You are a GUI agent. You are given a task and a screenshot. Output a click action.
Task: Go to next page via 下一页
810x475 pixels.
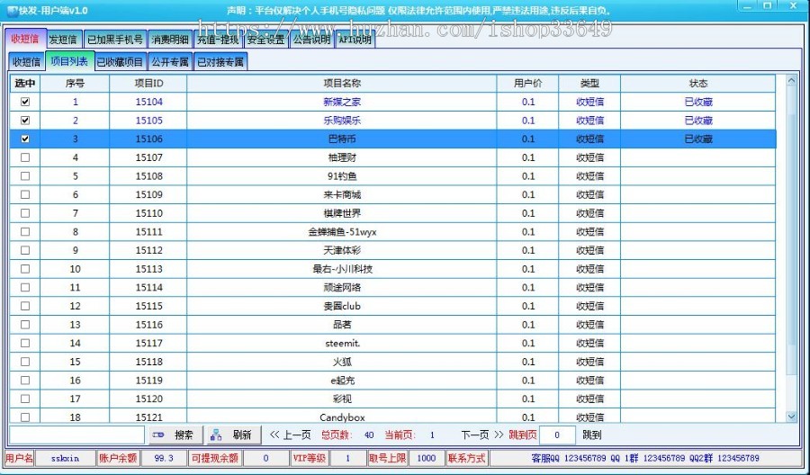pos(482,435)
